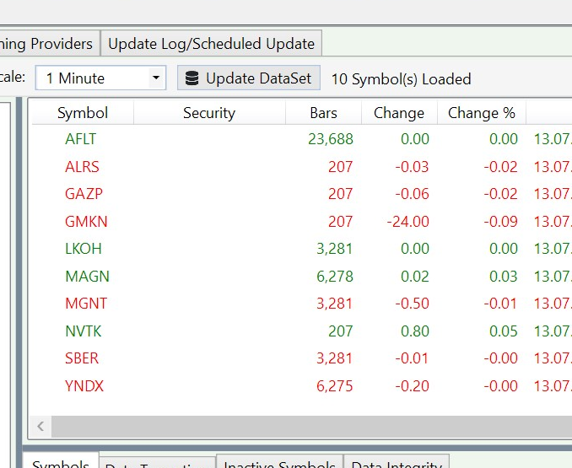Click the 0.80 change value

[415, 331]
